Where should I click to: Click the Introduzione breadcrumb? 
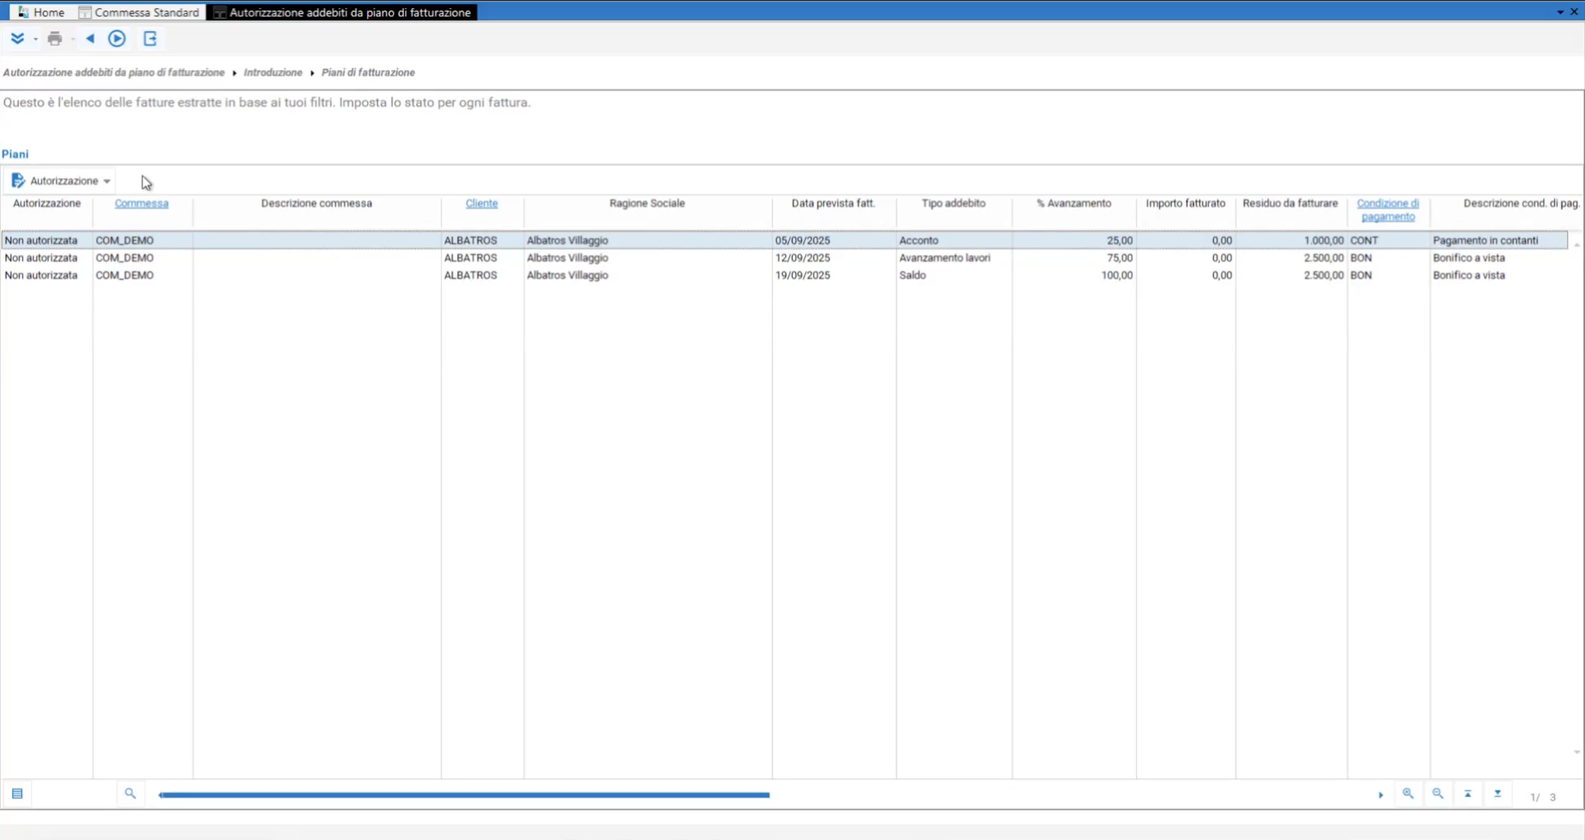273,72
